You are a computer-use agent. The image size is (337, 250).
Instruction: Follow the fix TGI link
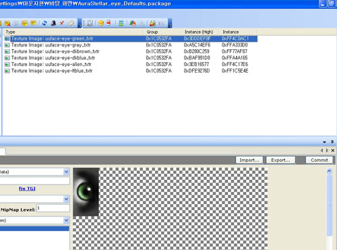27,189
